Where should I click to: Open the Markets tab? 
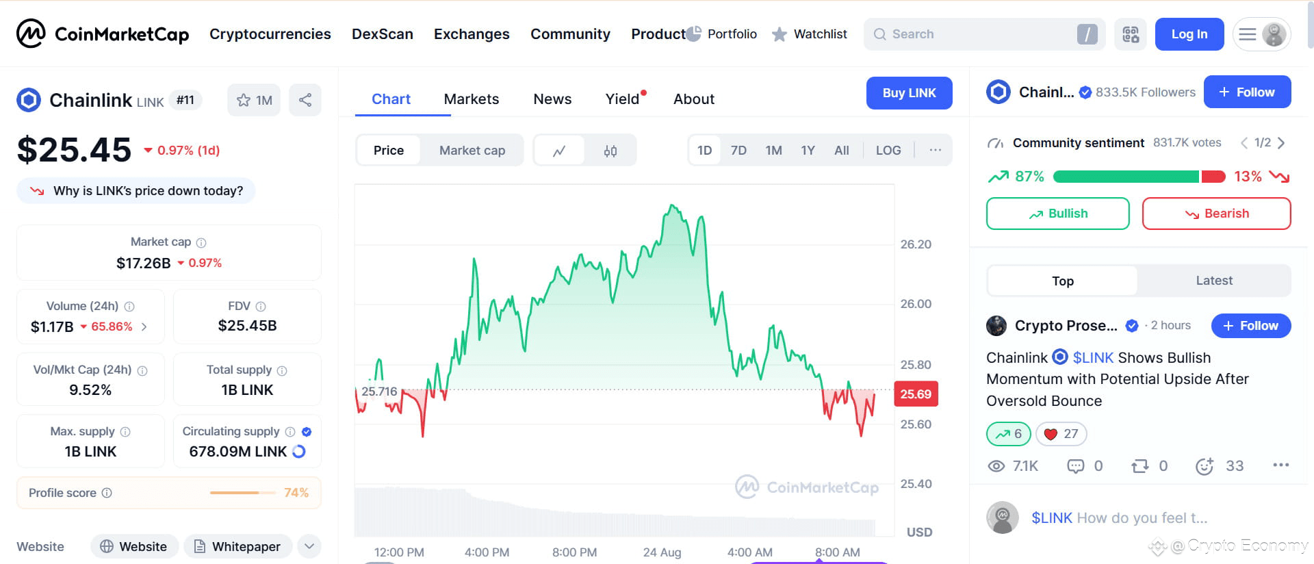click(472, 99)
